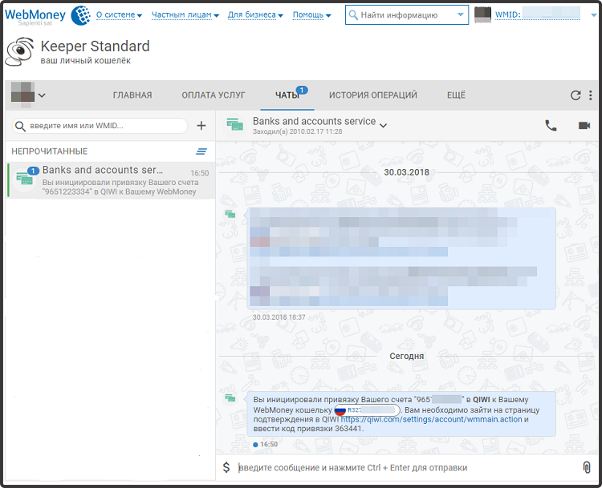
Task: Open the WMID account dropdown arrow
Action: (593, 15)
